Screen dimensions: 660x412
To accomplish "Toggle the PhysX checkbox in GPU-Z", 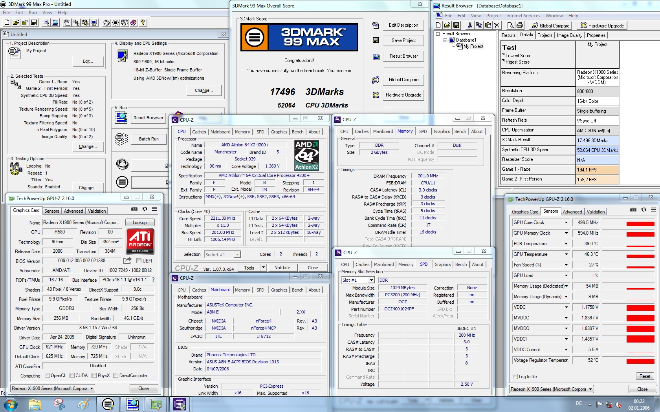I will coord(94,376).
